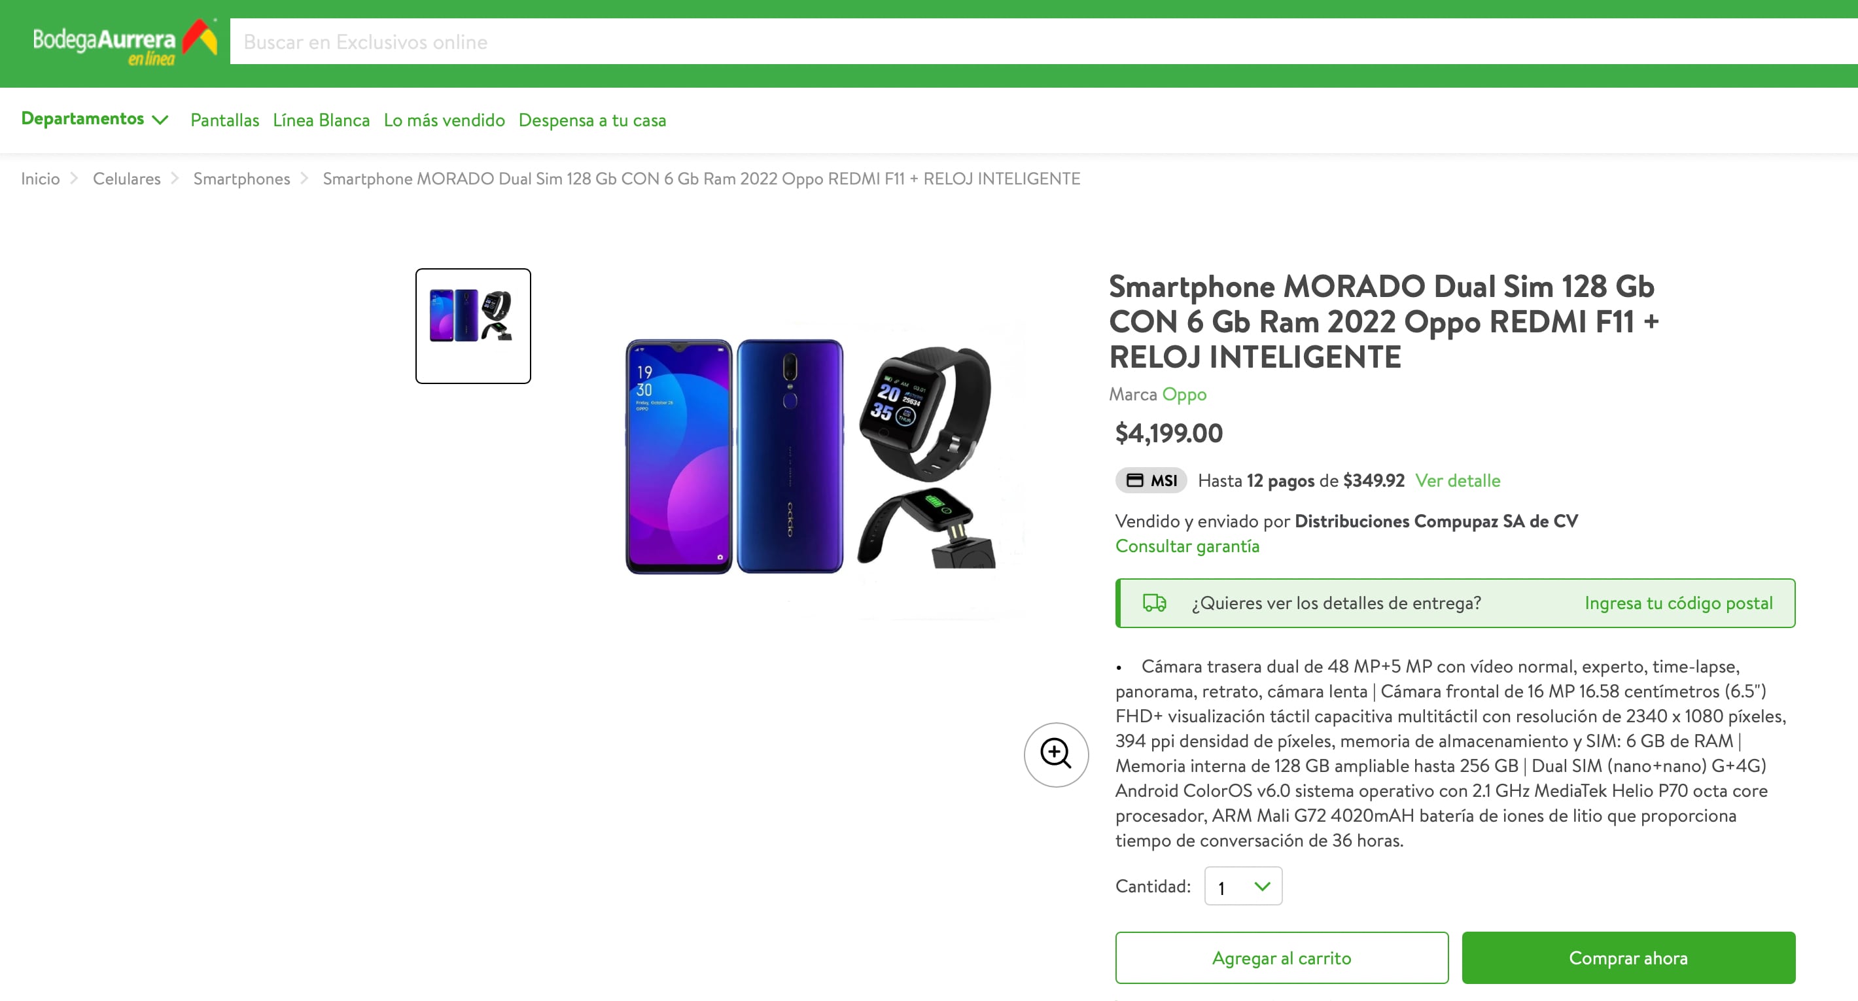The image size is (1858, 1001).
Task: Open the Ver detalle payments link
Action: [1457, 480]
